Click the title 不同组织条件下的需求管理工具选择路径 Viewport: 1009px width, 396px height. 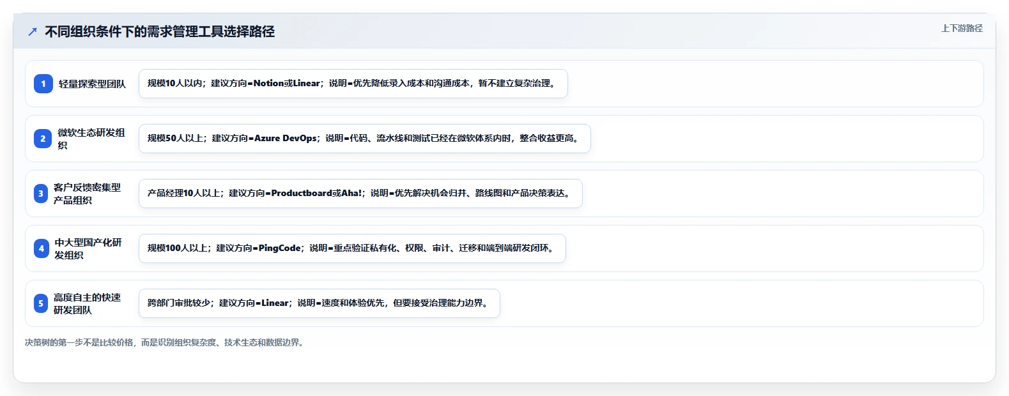160,31
